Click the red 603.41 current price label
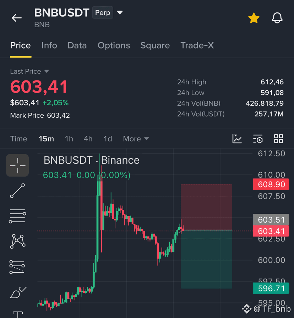This screenshot has width=294, height=318. [x=271, y=231]
